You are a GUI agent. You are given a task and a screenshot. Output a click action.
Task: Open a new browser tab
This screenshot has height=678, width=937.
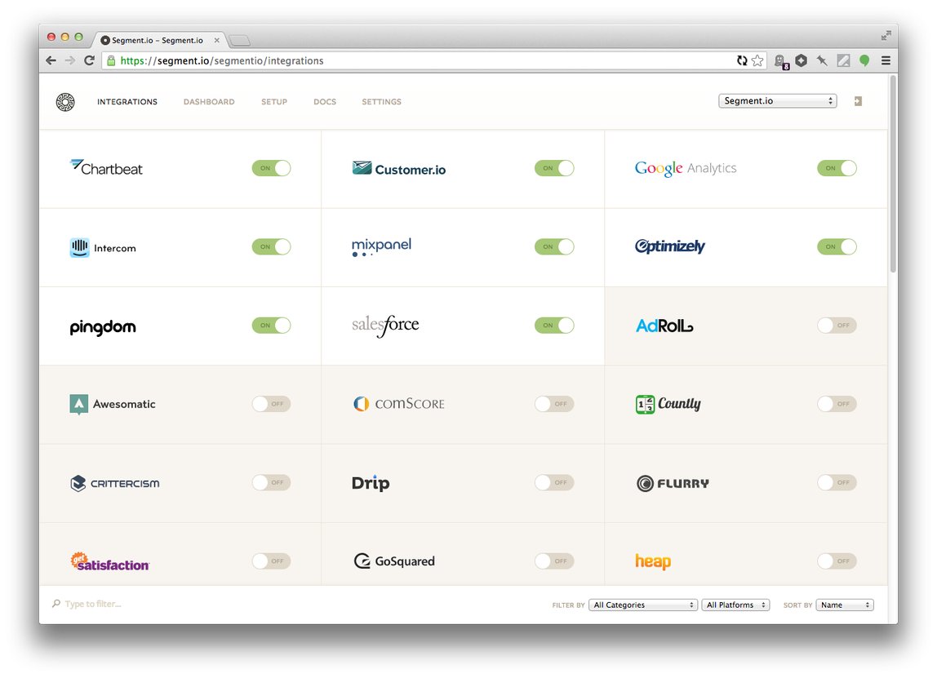click(x=240, y=41)
